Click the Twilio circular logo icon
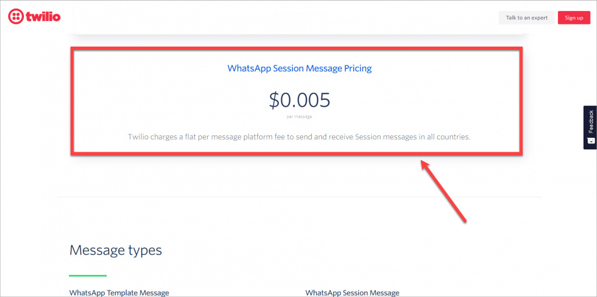The image size is (597, 297). click(x=15, y=17)
